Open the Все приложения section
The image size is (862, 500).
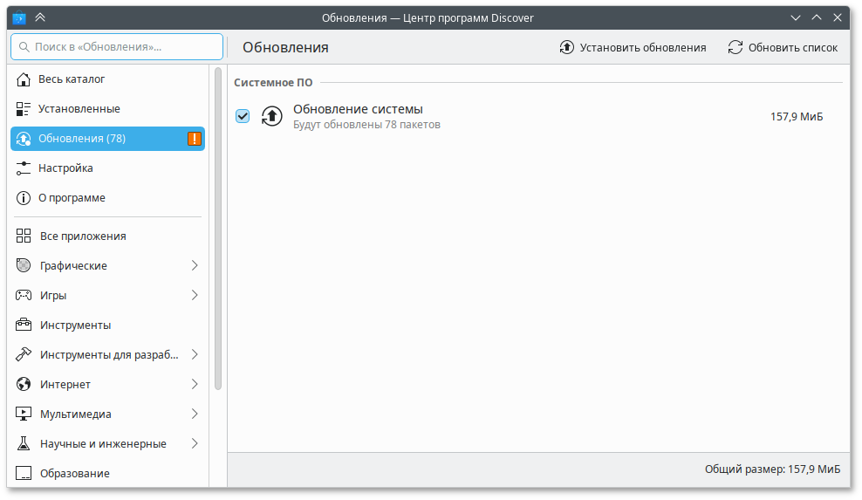tap(83, 236)
